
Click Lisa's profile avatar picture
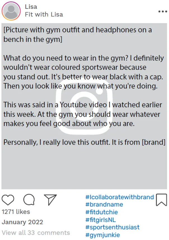11,12
